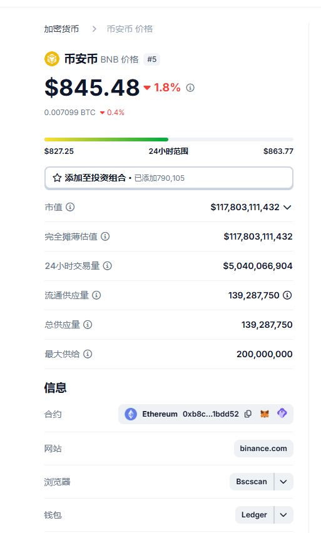Click info icon beside 最大供给
321x533 pixels.
pyautogui.click(x=88, y=354)
